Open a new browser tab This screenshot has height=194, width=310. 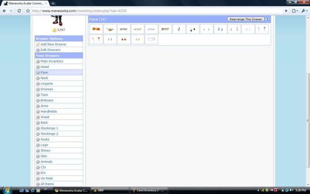point(53,3)
